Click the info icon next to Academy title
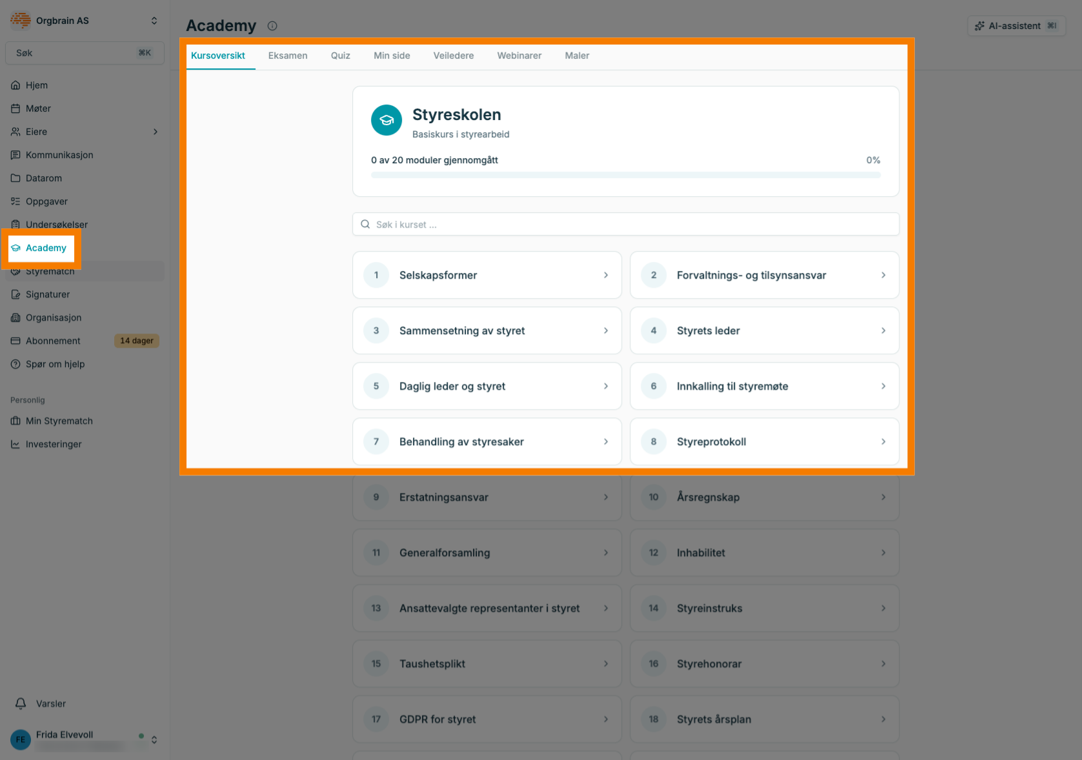1082x760 pixels. [272, 26]
